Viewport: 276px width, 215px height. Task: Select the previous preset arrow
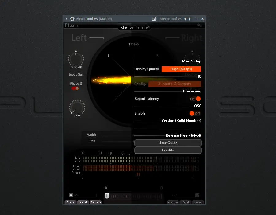tap(185, 19)
